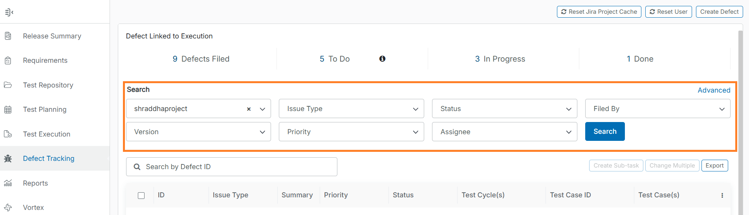
Task: Go to Vortex in the sidebar
Action: [33, 208]
